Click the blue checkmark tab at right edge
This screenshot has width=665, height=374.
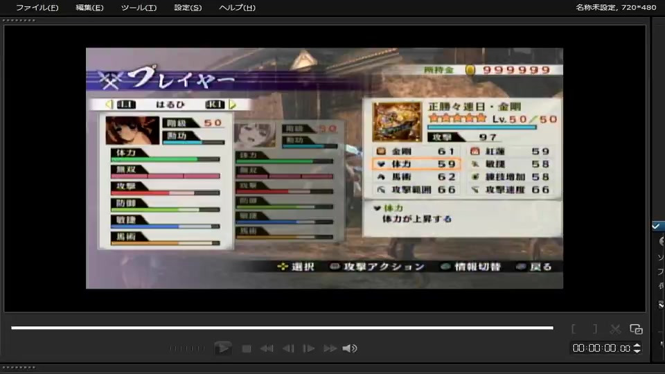pos(657,226)
